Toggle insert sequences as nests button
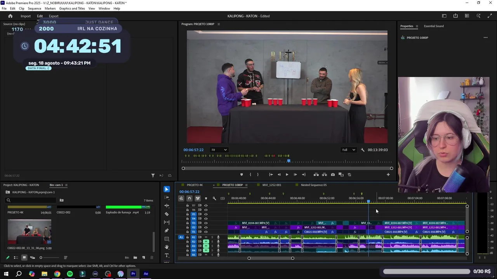 coord(181,198)
